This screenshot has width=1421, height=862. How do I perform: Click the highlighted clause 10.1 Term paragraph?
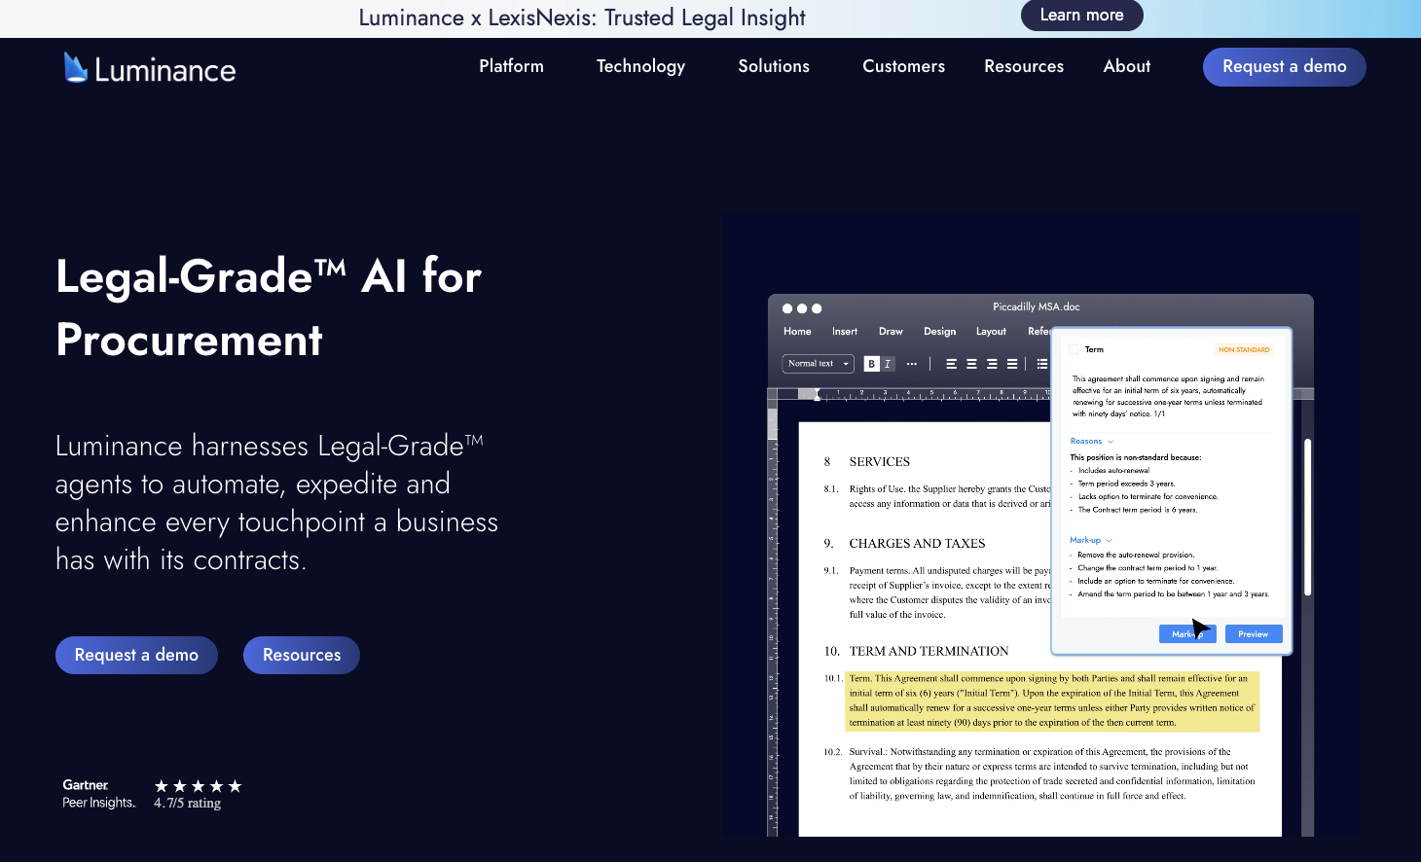tap(1052, 700)
